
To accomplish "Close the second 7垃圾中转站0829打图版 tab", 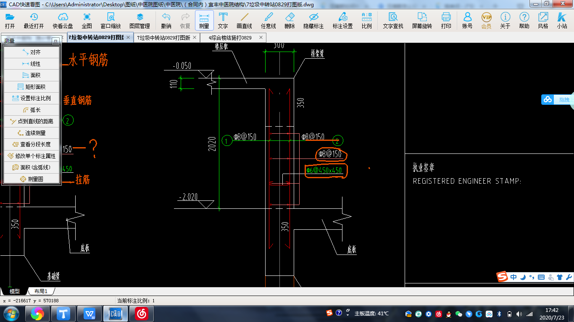I will [x=194, y=37].
